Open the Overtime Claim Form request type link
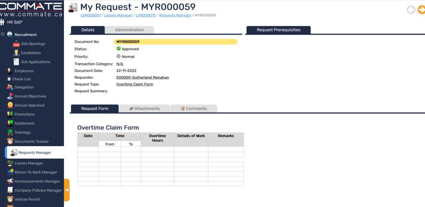Viewport: 425px width, 207px height. 135,84
